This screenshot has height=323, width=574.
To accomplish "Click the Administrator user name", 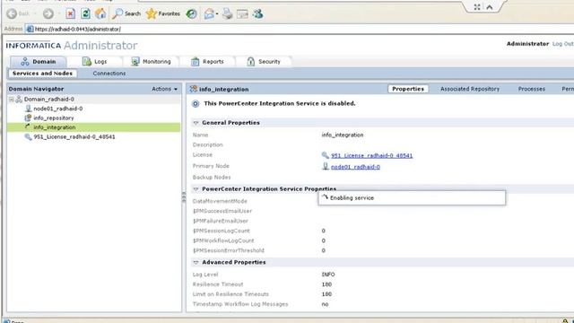I will [x=527, y=44].
